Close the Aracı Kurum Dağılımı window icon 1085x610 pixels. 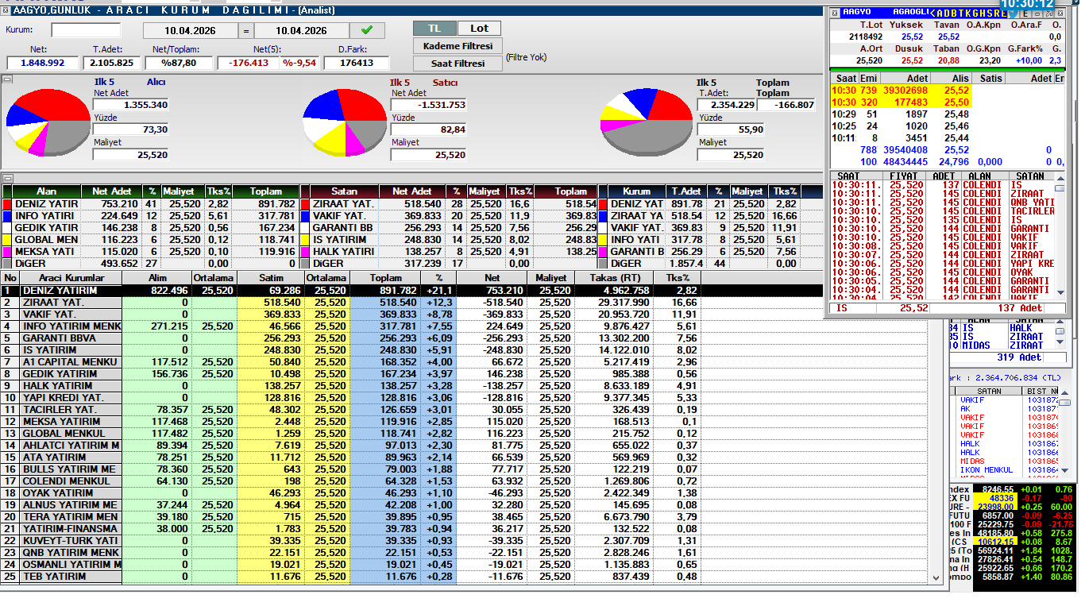point(6,10)
